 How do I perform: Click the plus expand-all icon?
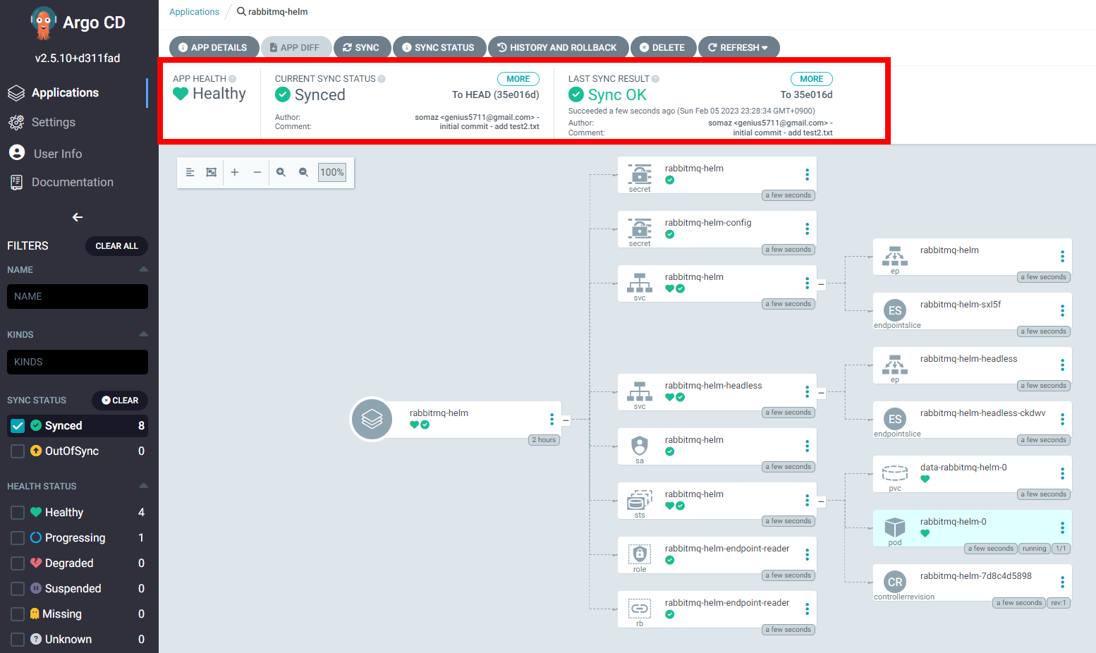pos(235,172)
